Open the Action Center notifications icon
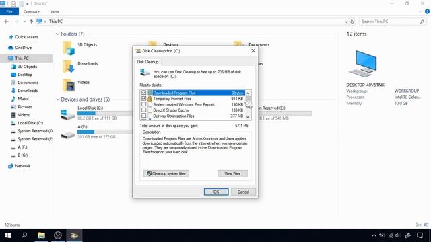This screenshot has width=431, height=242. (420, 235)
